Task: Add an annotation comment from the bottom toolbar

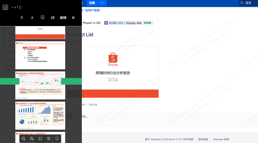Action: 57,139
